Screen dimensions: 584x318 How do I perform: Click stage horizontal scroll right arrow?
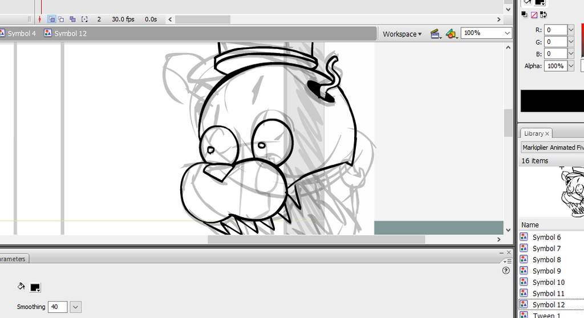click(x=498, y=239)
